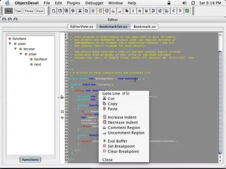Click the n toolbar button
The image size is (226, 169).
pos(140,11)
